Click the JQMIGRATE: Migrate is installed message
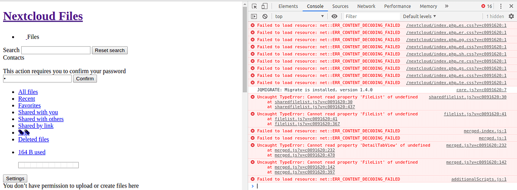The image size is (517, 190). click(x=315, y=90)
